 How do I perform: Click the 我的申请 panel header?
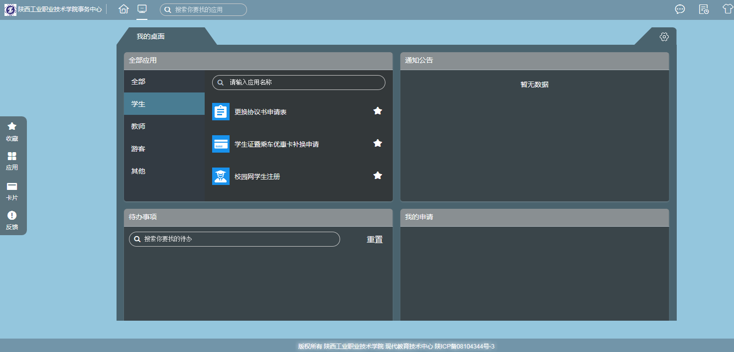pyautogui.click(x=535, y=217)
